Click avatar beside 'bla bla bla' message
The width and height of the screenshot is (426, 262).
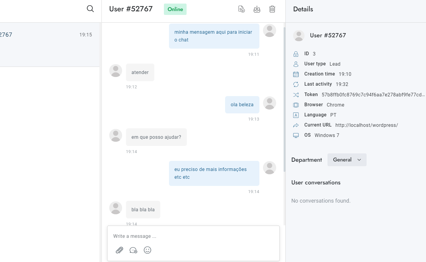coord(116,208)
